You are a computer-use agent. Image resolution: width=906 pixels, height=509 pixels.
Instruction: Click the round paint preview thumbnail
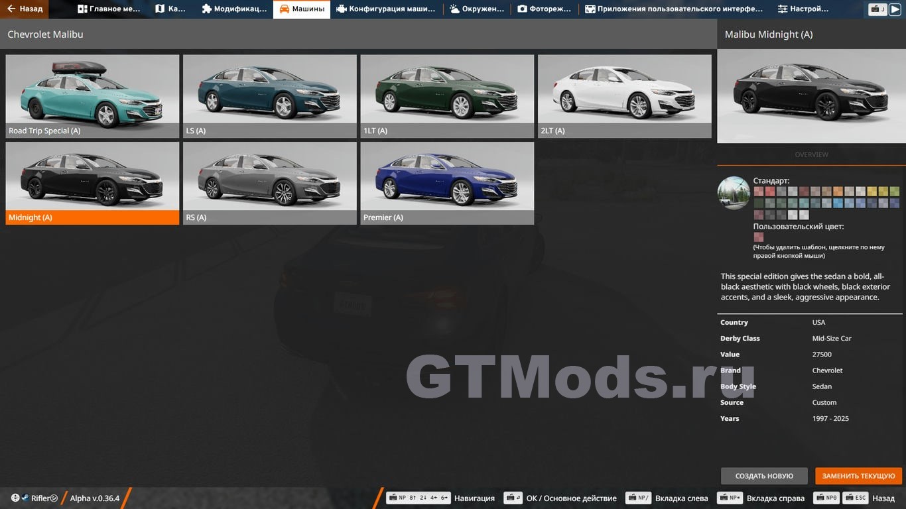[734, 194]
